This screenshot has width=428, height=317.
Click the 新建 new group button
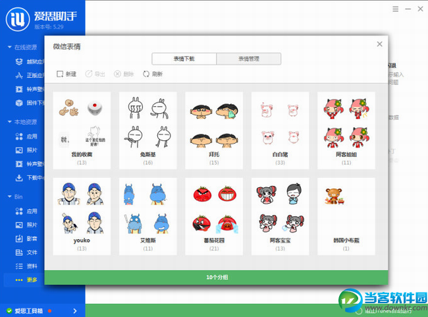click(67, 74)
